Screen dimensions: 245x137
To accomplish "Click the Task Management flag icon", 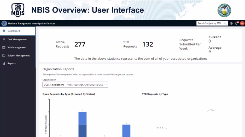I will (x=4, y=39).
